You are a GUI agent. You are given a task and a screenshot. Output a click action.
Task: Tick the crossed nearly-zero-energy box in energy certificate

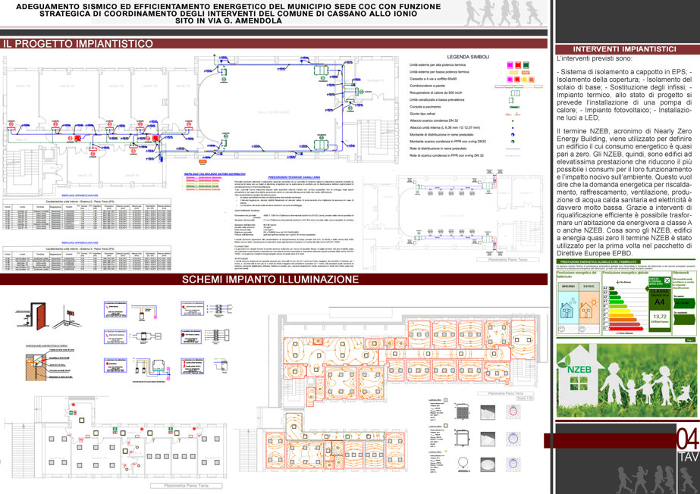667,280
